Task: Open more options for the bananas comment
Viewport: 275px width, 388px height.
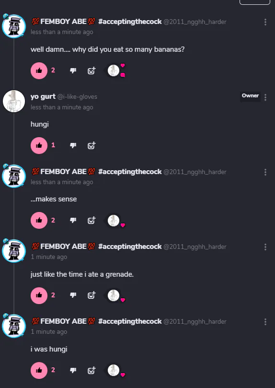Action: 265,22
